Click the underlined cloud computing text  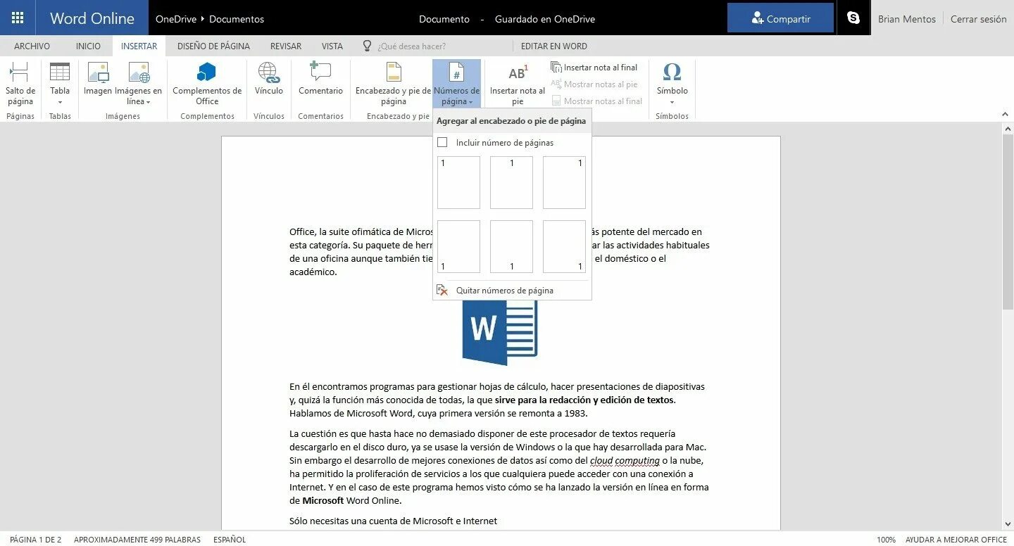click(x=625, y=461)
